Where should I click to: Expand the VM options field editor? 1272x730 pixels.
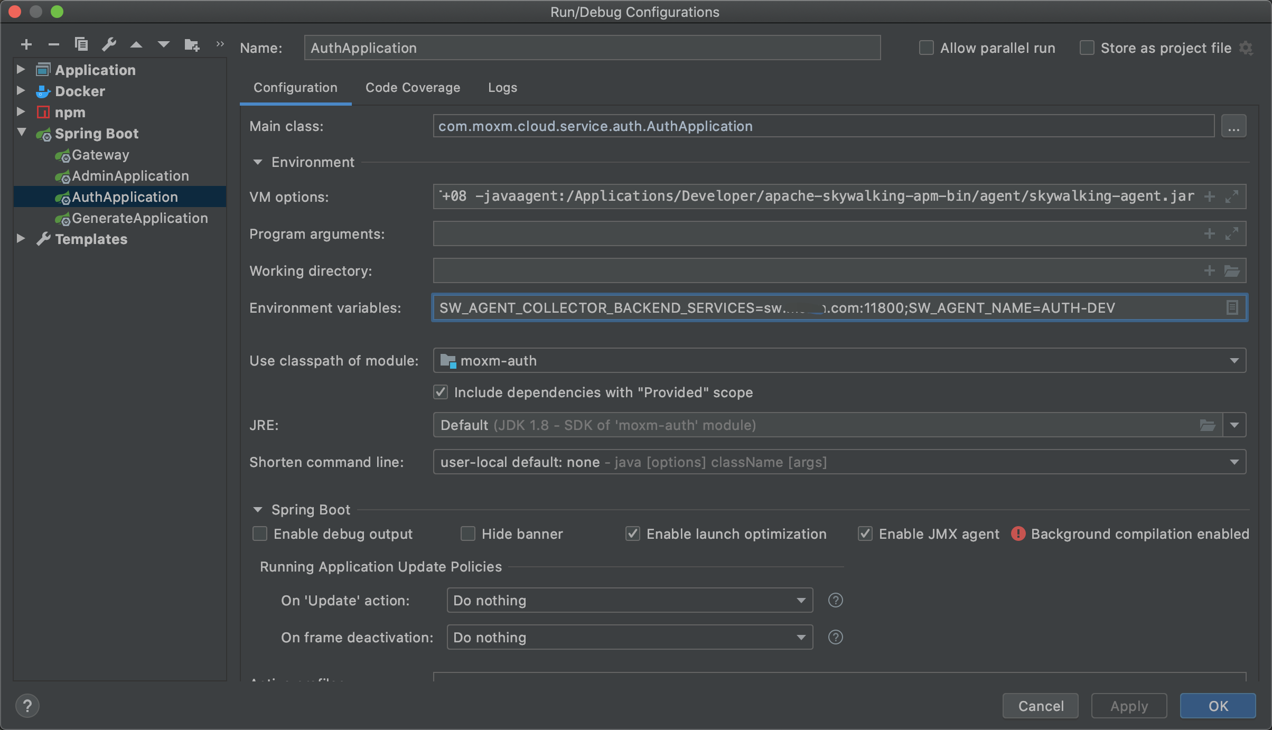point(1232,196)
